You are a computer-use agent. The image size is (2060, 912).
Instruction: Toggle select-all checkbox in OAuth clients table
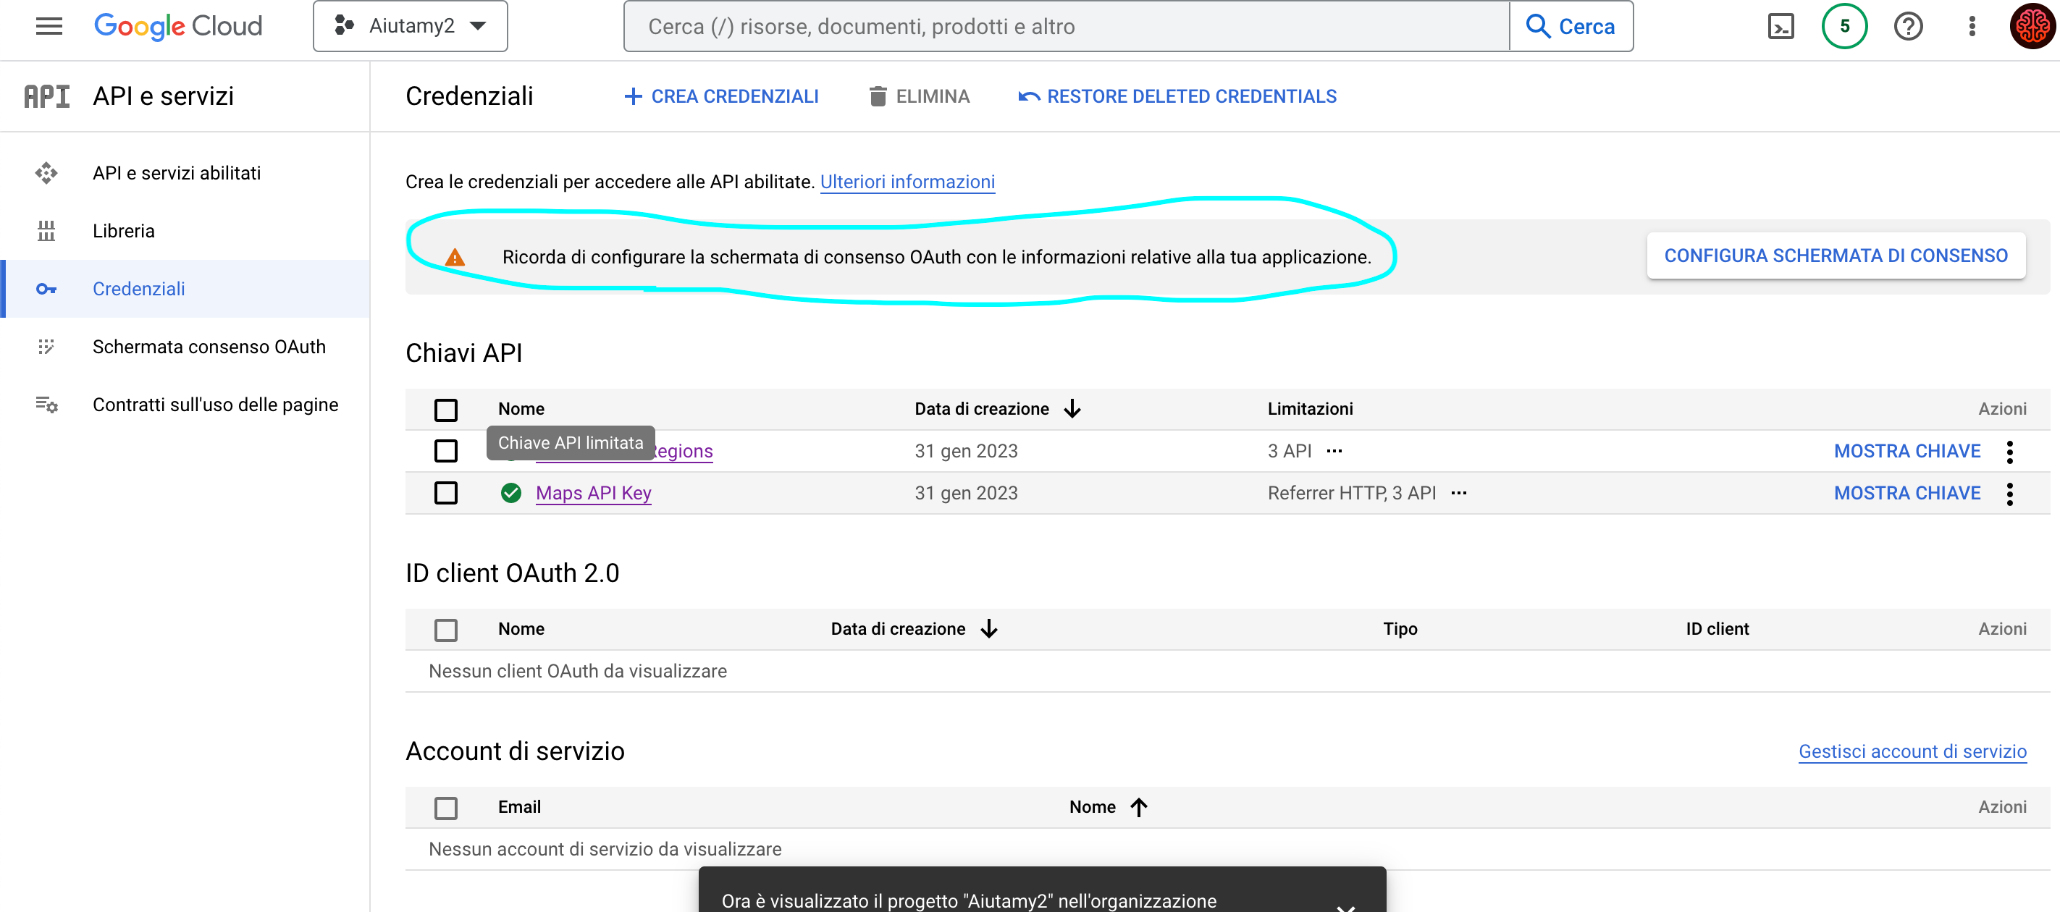click(446, 630)
